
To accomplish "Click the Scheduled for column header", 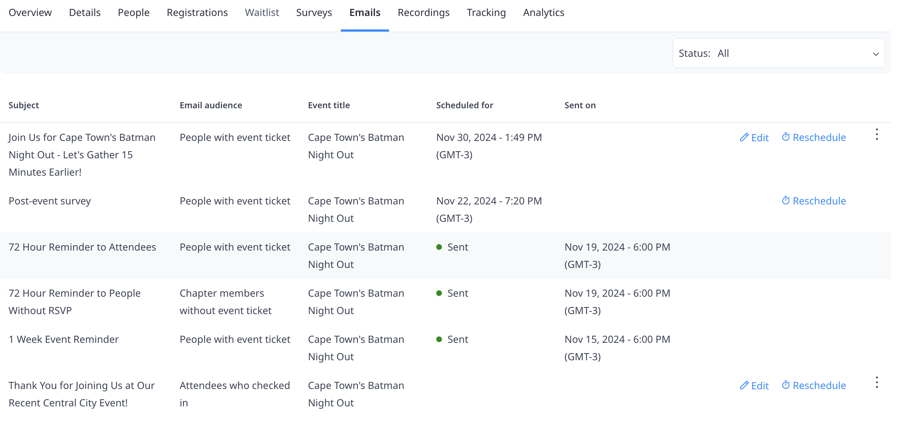I will click(464, 105).
